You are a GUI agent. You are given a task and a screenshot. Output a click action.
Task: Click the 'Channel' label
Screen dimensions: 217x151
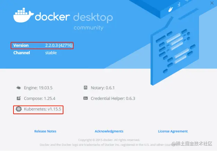pos(21,53)
